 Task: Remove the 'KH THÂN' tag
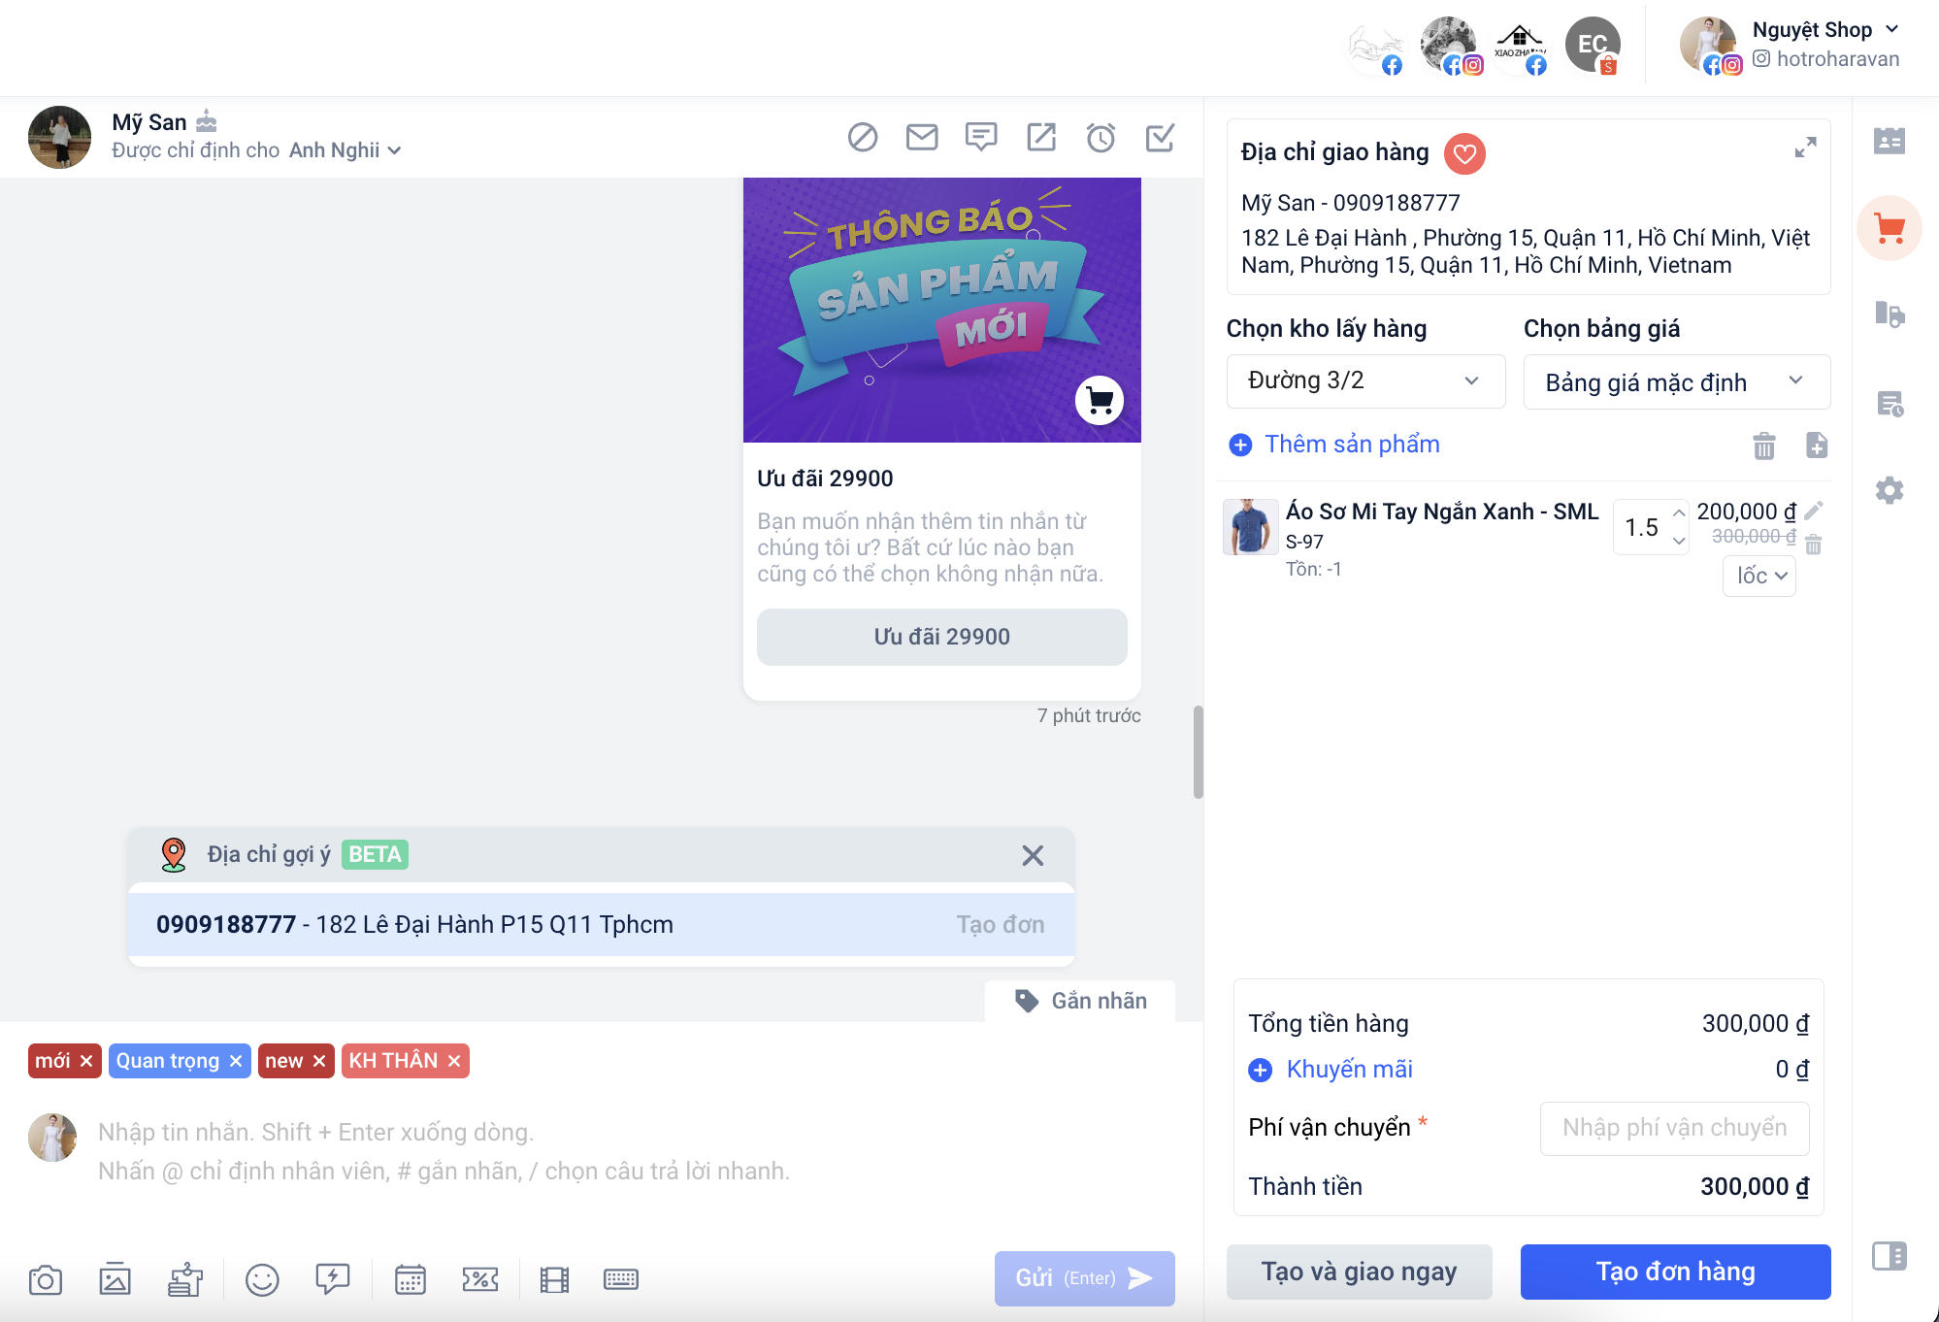pos(454,1061)
